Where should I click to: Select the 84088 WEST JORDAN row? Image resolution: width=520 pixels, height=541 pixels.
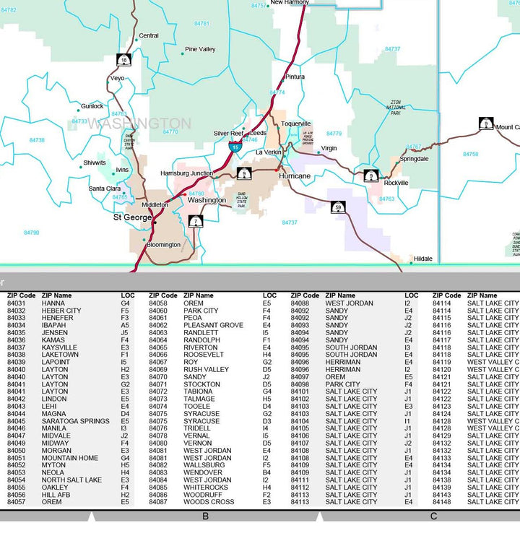point(352,303)
